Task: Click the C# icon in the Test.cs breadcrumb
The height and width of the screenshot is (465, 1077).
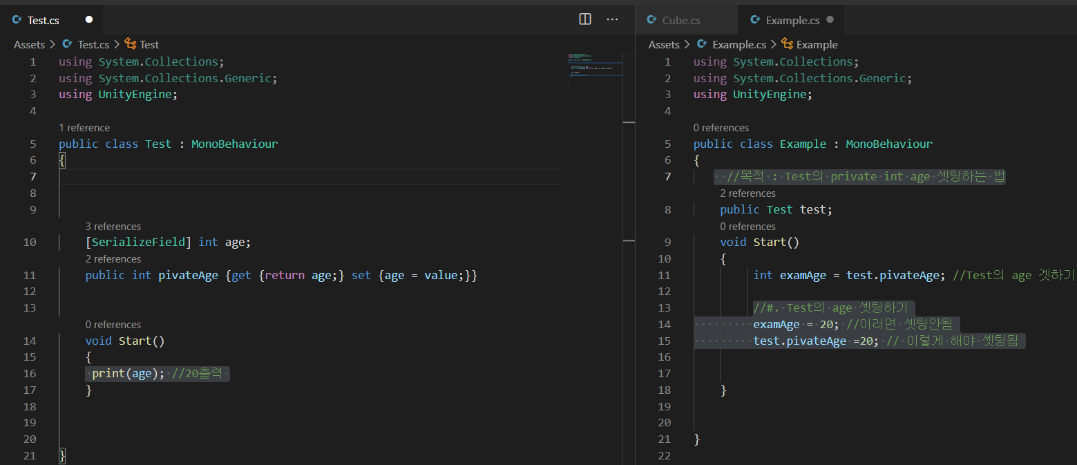Action: point(68,44)
